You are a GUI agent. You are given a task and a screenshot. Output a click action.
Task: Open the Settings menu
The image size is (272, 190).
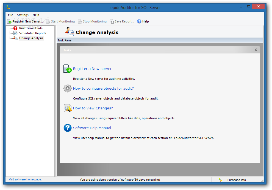[x=23, y=15]
